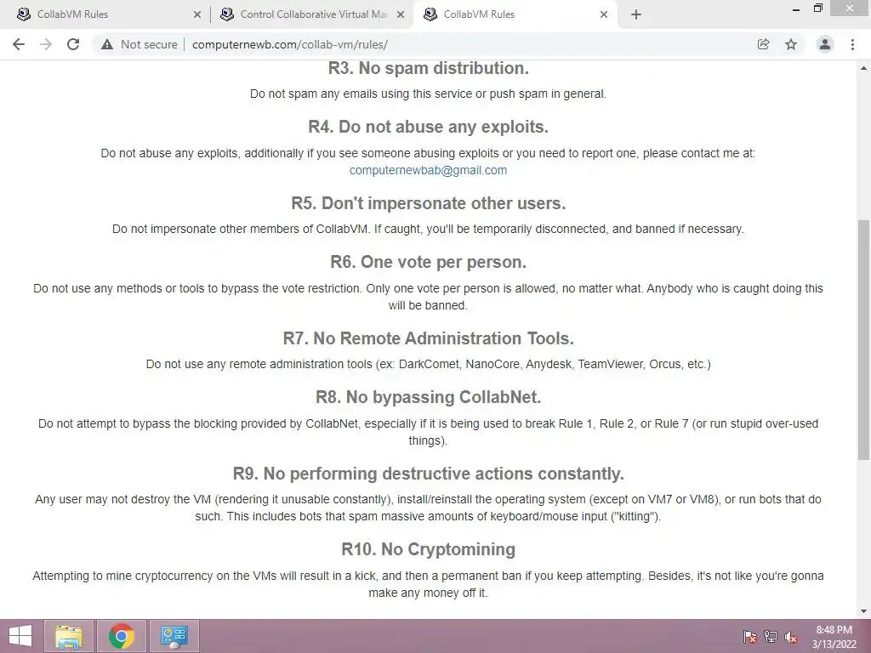
Task: Click heading R4. Do not abuse any exploits.
Action: point(429,128)
